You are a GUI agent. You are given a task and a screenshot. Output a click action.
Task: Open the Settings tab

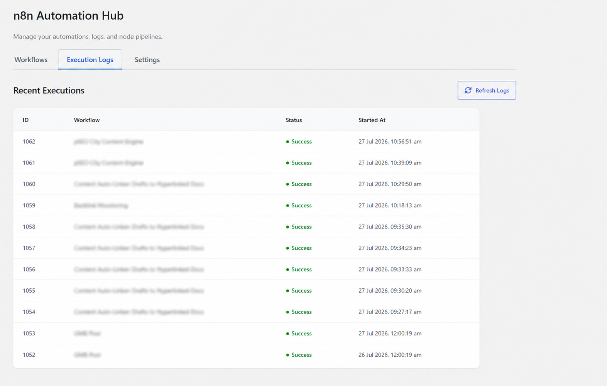click(147, 59)
